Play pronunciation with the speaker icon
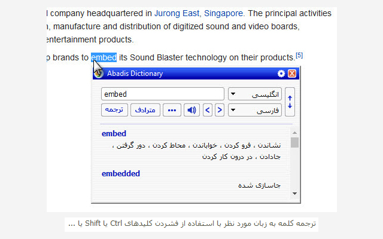Viewport: 383px width, 239px height. [x=191, y=110]
